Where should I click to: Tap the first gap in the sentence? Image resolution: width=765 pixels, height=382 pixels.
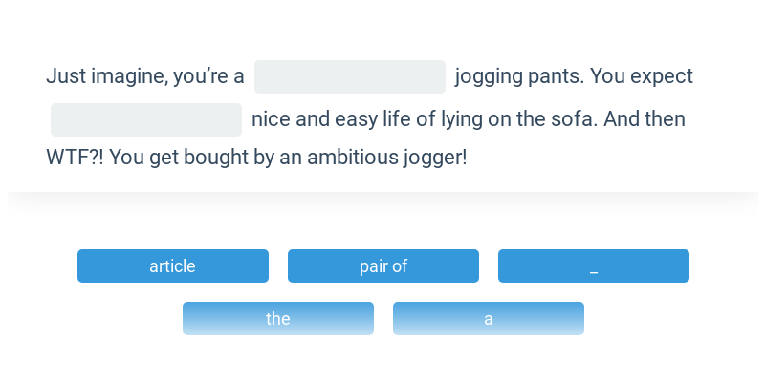pos(350,76)
